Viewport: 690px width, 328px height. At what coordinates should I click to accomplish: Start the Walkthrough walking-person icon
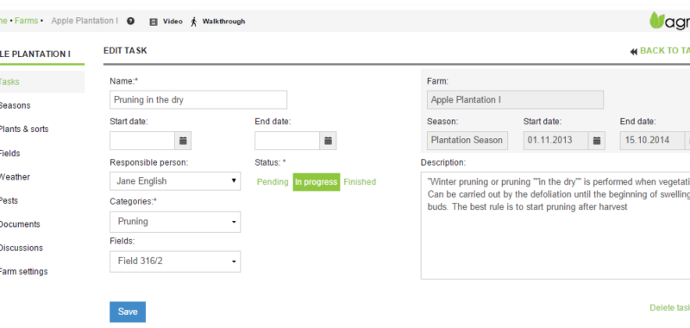[x=193, y=22]
